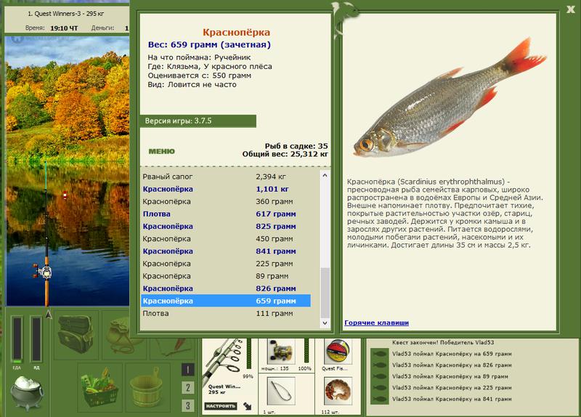
Task: Switch to rod slot 1
Action: (188, 370)
